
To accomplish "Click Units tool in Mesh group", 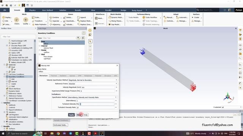I will pyautogui.click(x=6, y=24).
